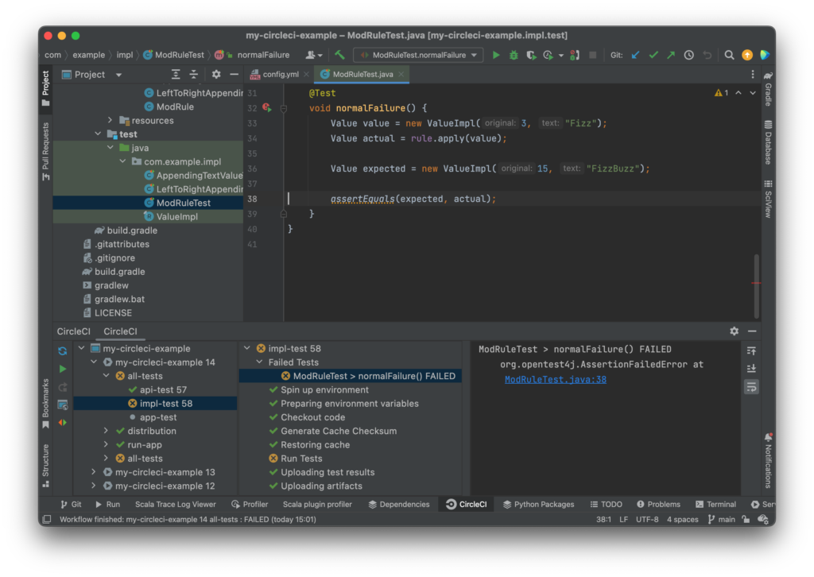The width and height of the screenshot is (814, 577).
Task: Click the Profile run icon in toolbar
Action: (548, 55)
